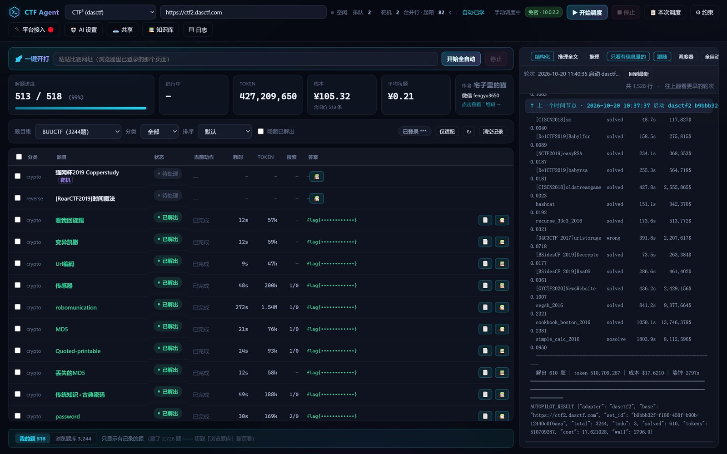727x454 pixels.
Task: Open the books icon in Copperstudy row
Action: (x=317, y=176)
